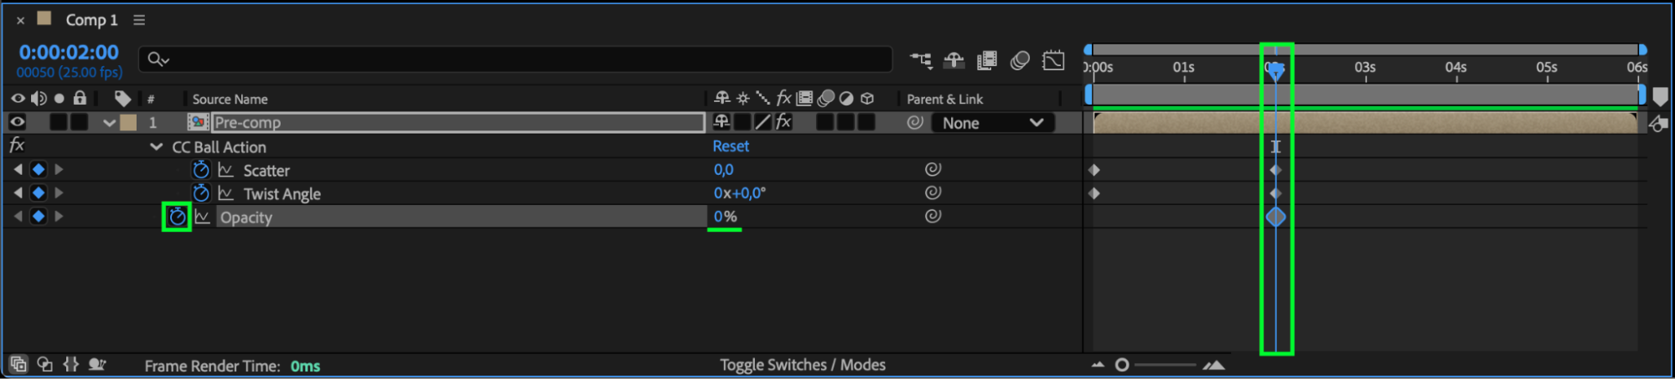Click Toggle Switches / Modes button
This screenshot has height=379, width=1675.
click(803, 365)
